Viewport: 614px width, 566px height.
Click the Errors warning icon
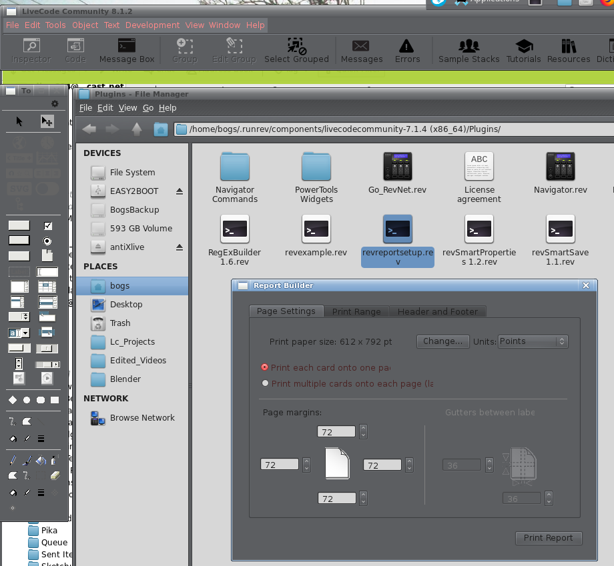(406, 51)
